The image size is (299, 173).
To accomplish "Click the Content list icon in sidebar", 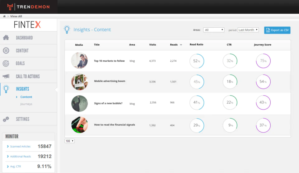I will click(6, 50).
